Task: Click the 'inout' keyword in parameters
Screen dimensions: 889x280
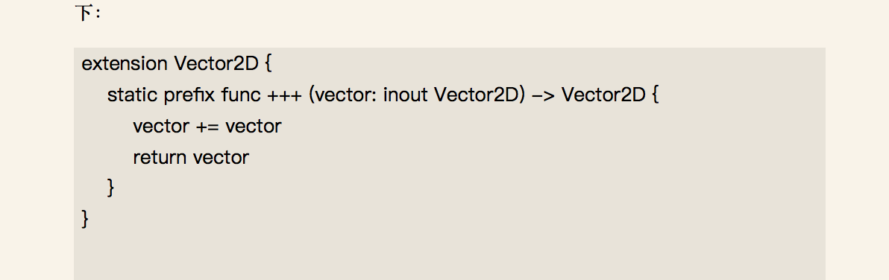Action: (406, 95)
